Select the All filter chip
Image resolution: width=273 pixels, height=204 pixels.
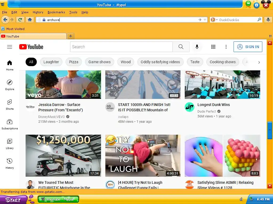(31, 62)
